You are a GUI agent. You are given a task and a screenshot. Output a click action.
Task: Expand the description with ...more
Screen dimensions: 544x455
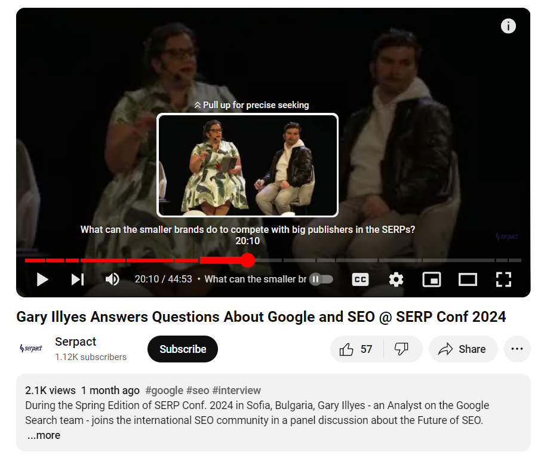click(x=44, y=435)
